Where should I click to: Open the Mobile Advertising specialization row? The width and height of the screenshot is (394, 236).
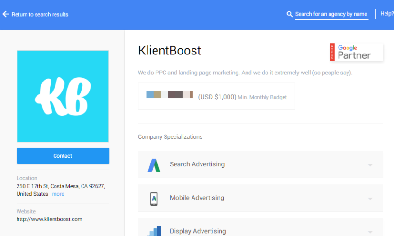tap(260, 198)
